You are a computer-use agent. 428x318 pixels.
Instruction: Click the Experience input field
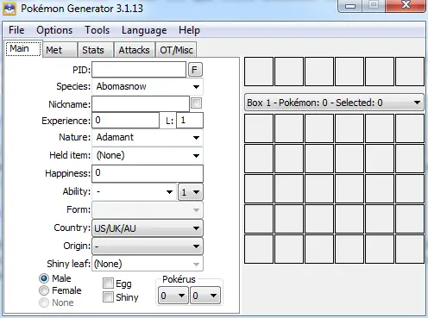pos(125,120)
